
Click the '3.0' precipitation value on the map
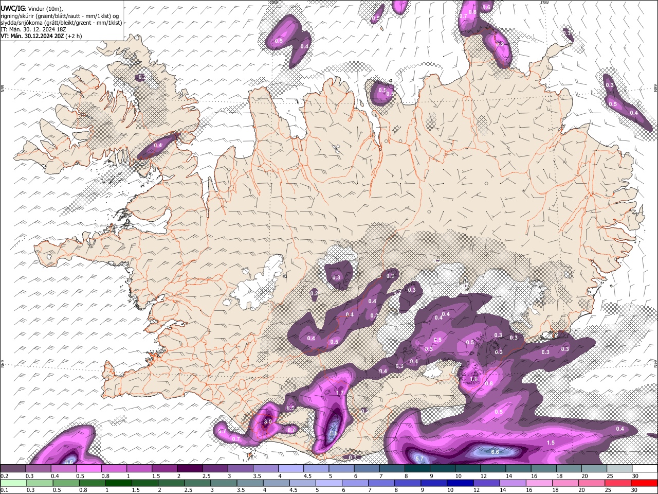(268, 421)
